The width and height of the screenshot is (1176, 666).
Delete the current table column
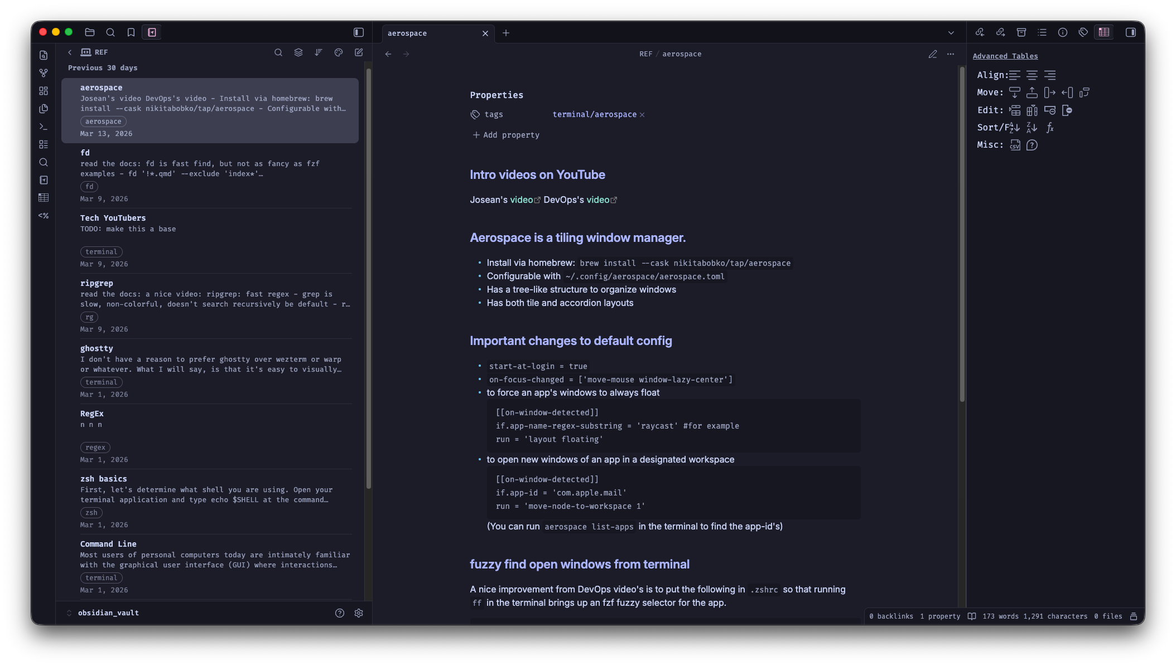[1067, 110]
